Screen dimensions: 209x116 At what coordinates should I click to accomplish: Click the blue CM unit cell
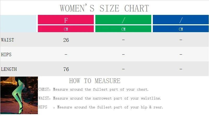click(181, 29)
